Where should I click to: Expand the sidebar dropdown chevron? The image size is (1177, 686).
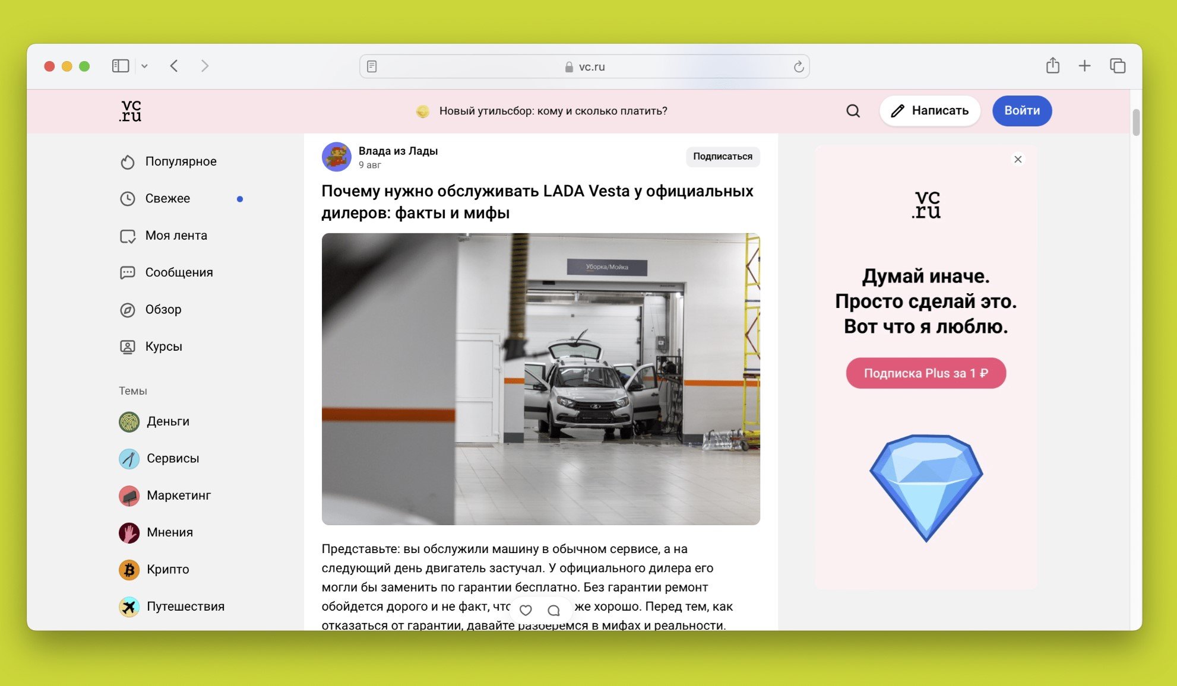pyautogui.click(x=144, y=66)
